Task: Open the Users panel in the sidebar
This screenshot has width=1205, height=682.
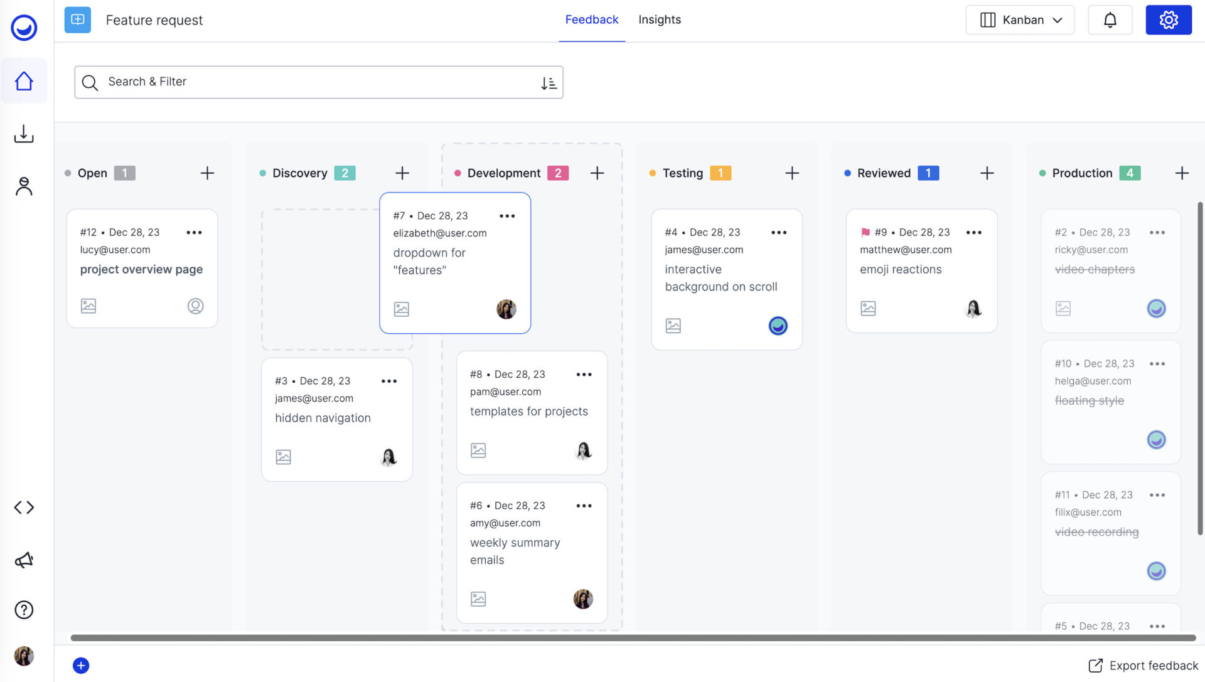Action: (24, 186)
